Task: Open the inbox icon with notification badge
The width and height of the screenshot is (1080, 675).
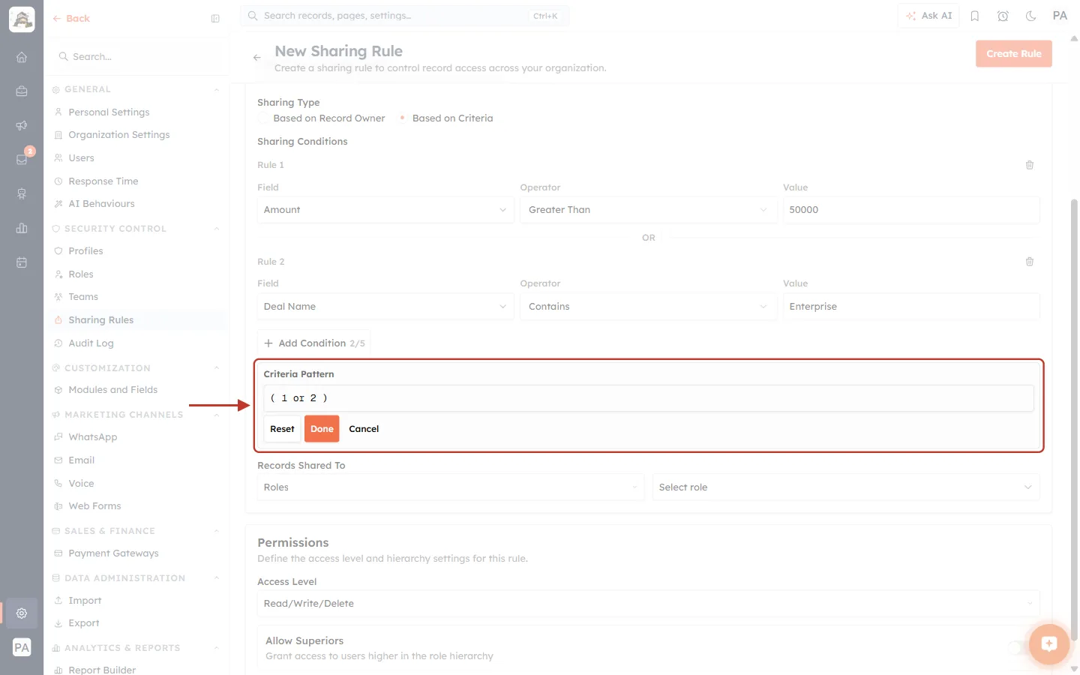Action: click(22, 159)
